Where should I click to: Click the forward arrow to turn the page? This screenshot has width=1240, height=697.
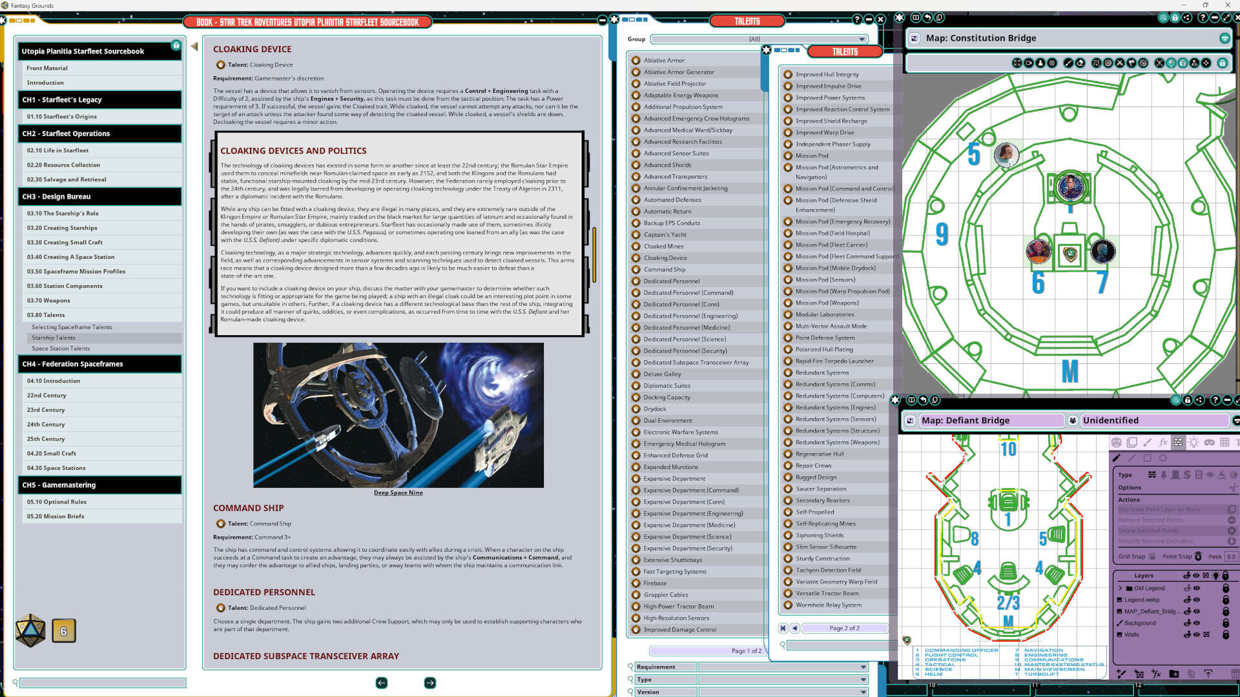429,682
